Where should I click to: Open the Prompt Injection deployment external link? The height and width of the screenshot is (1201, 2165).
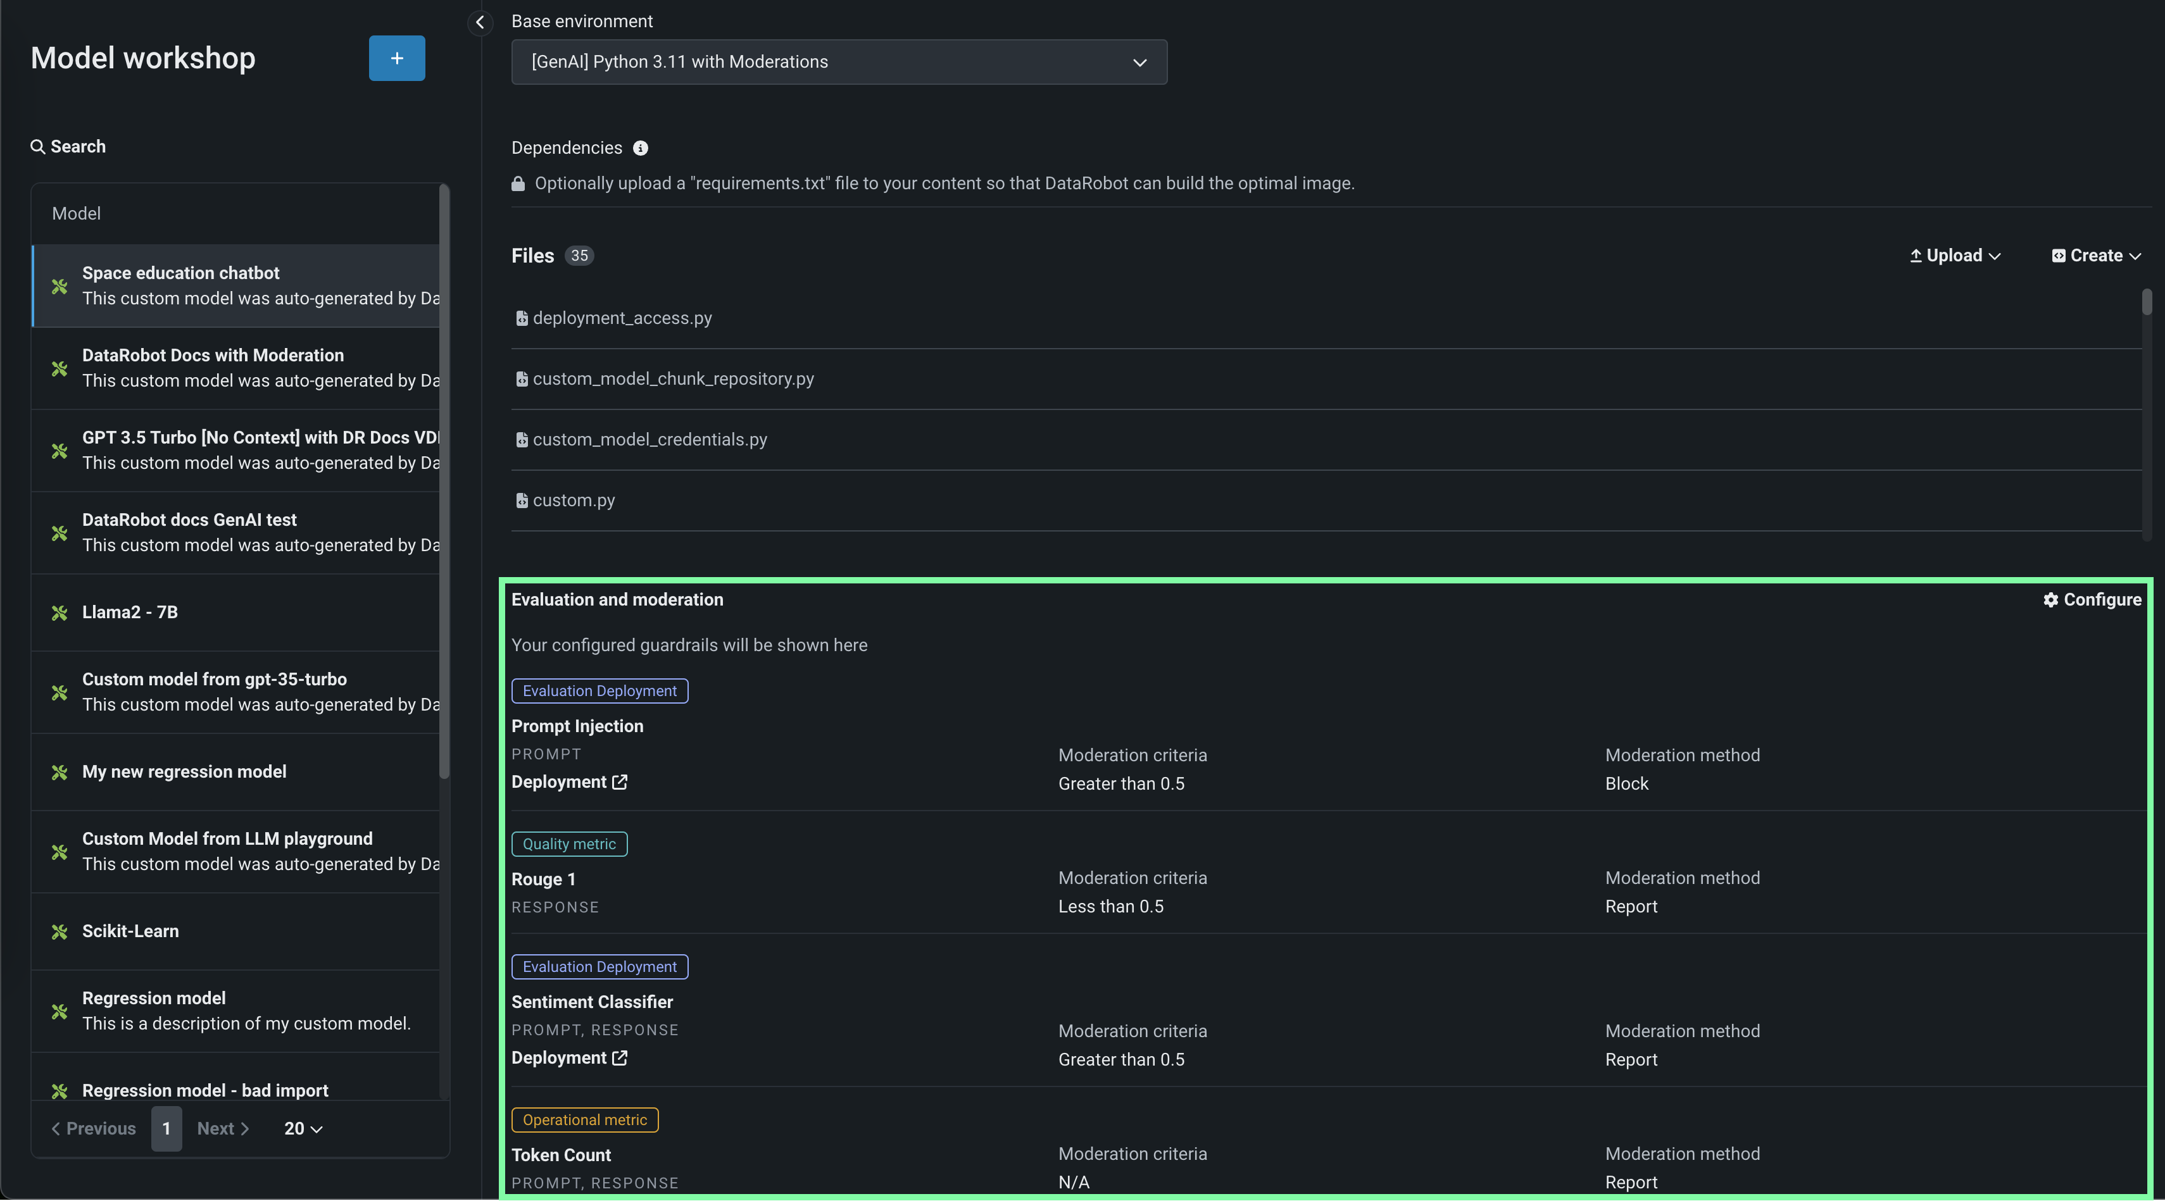(619, 782)
